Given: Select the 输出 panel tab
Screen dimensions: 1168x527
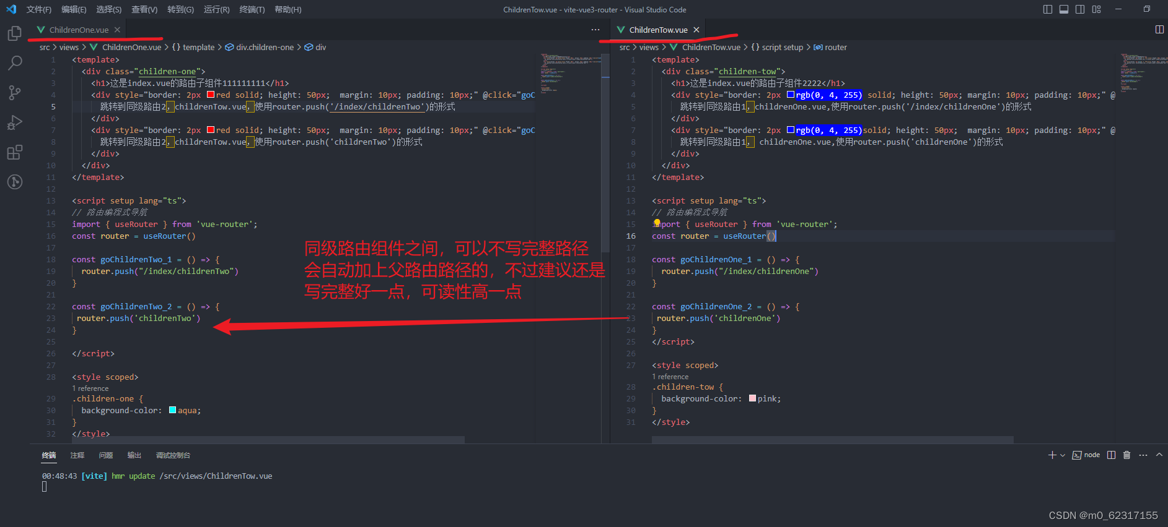Looking at the screenshot, I should pos(134,455).
